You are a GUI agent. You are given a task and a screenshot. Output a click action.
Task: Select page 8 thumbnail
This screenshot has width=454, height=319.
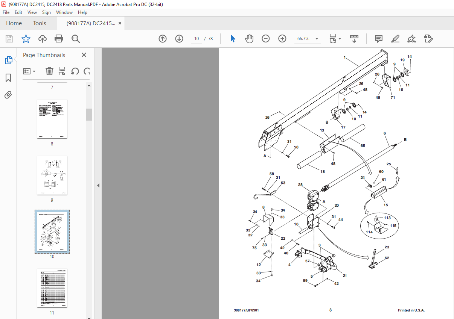click(x=52, y=119)
